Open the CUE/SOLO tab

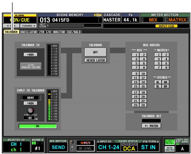click(x=74, y=32)
